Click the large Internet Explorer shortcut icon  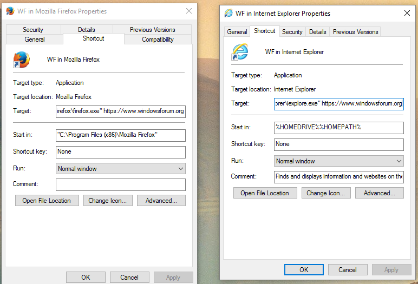[x=240, y=52]
